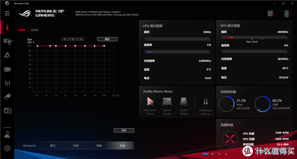Select Audio Mode for AniMe Matrix
This screenshot has height=159, width=297.
(x=183, y=106)
